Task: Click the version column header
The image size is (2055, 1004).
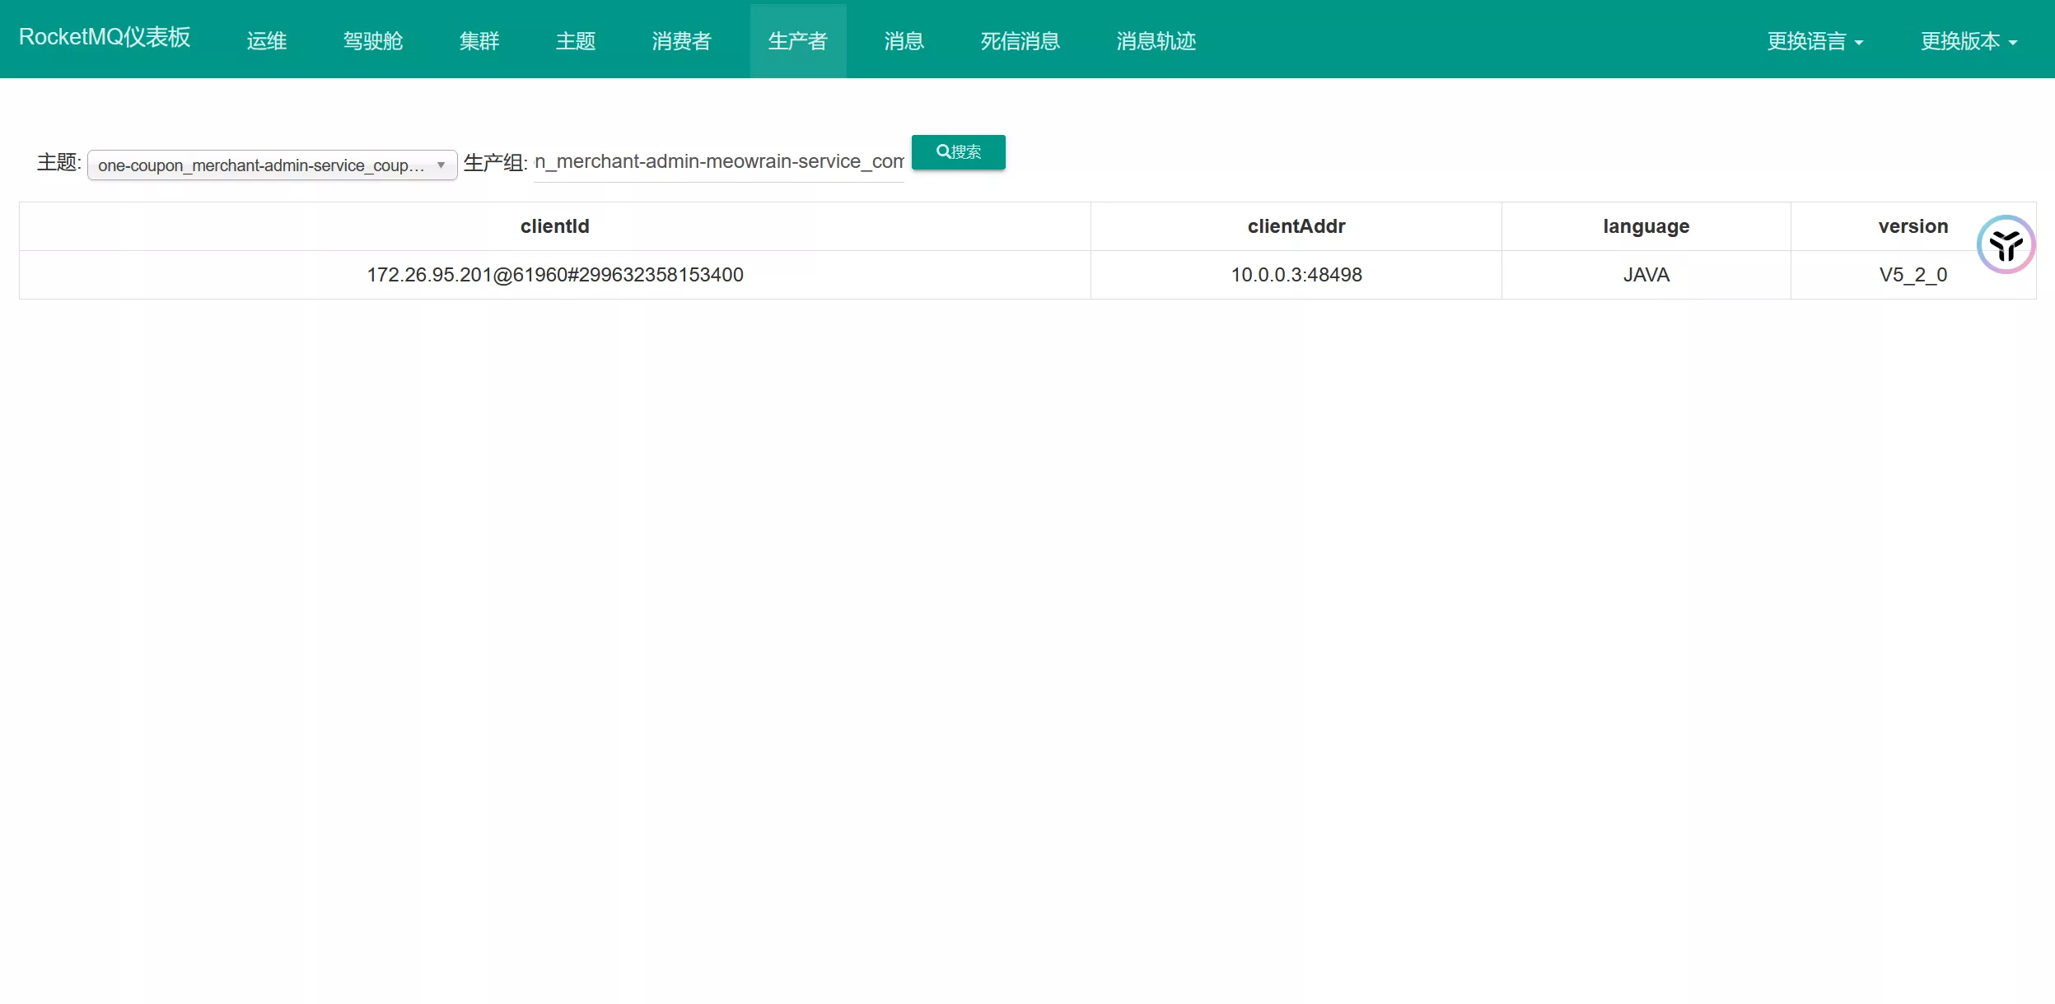Action: [1913, 226]
